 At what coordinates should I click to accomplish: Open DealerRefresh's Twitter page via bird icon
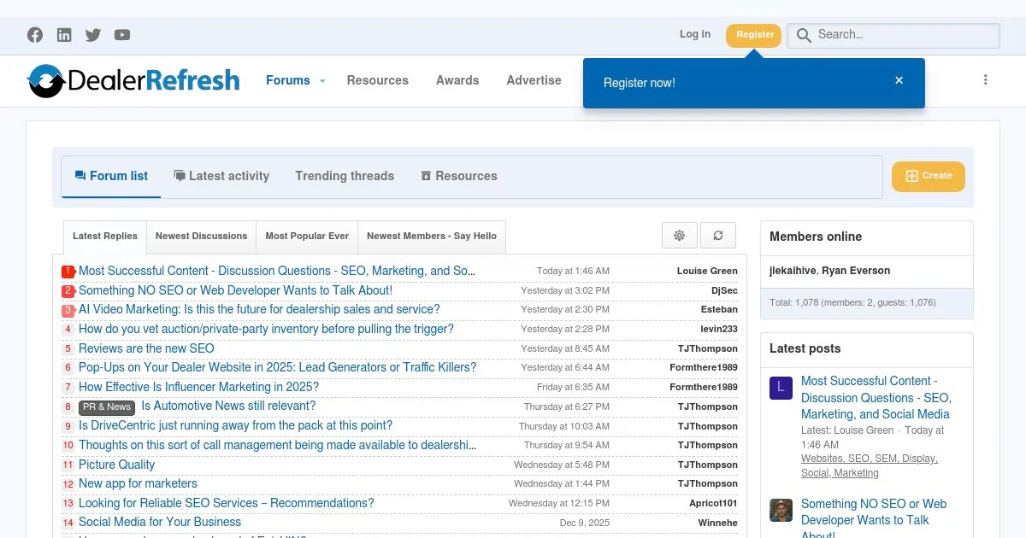(x=92, y=35)
